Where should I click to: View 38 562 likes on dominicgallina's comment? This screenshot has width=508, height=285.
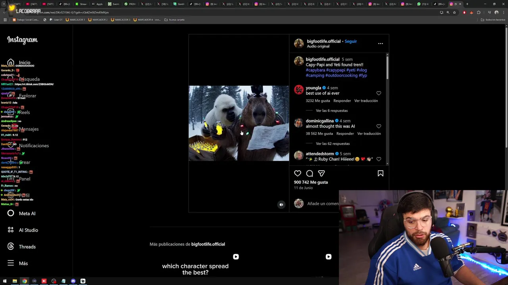click(319, 134)
